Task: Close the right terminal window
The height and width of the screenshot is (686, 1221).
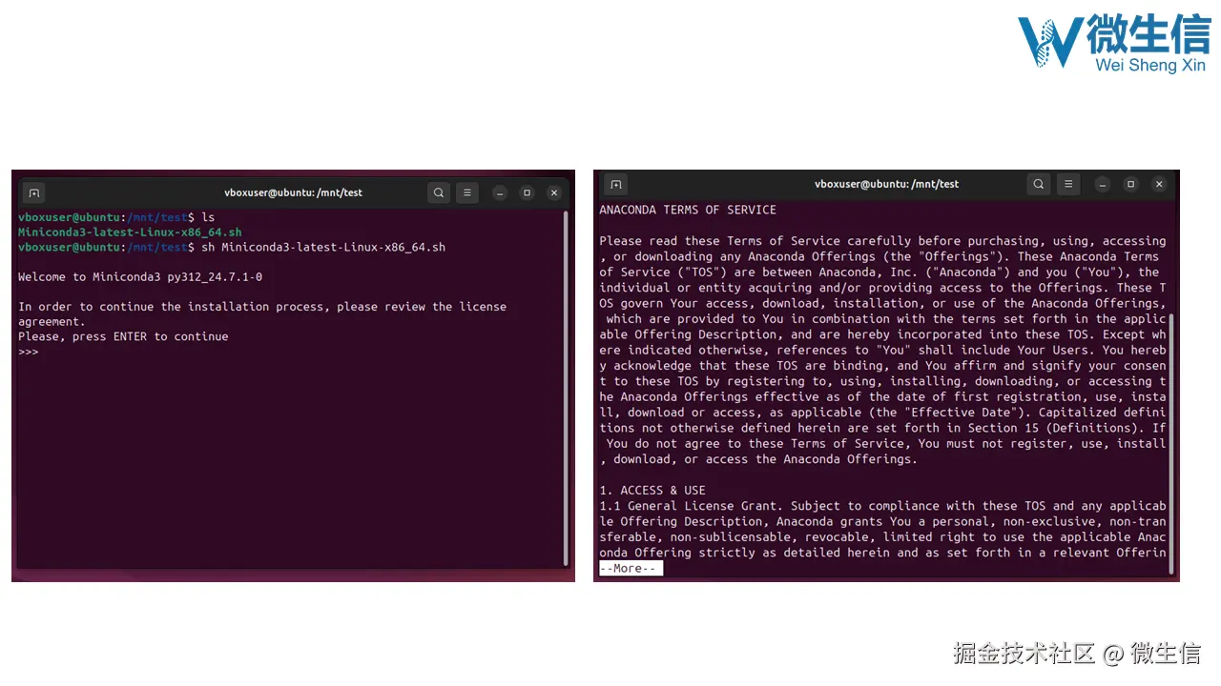Action: click(x=1159, y=184)
